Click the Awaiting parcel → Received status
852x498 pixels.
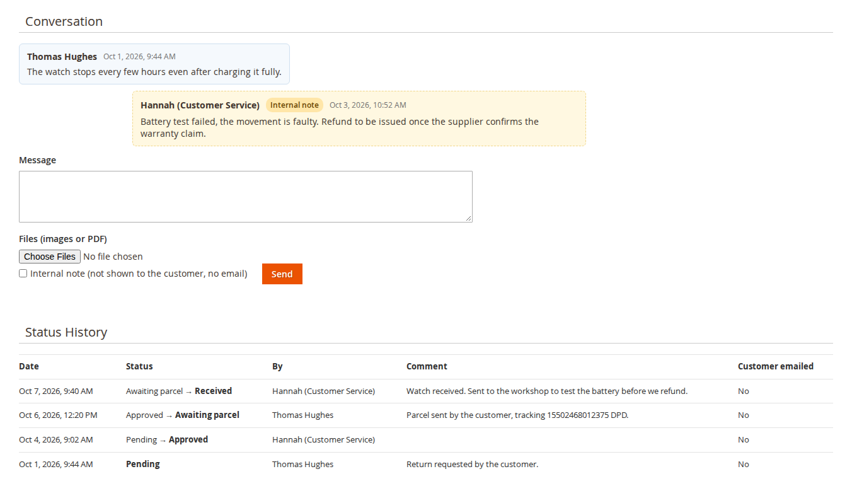click(179, 391)
